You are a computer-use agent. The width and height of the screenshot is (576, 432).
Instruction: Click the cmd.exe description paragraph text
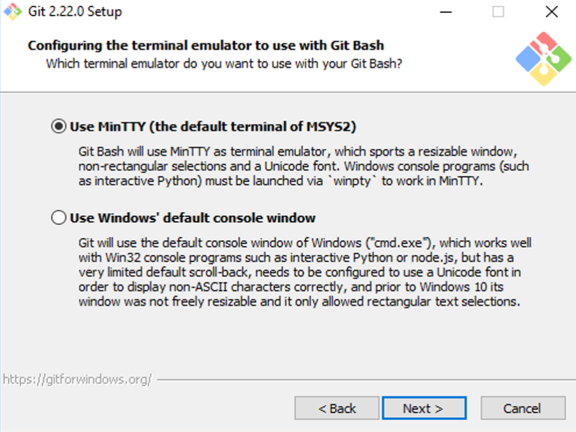coord(305,272)
